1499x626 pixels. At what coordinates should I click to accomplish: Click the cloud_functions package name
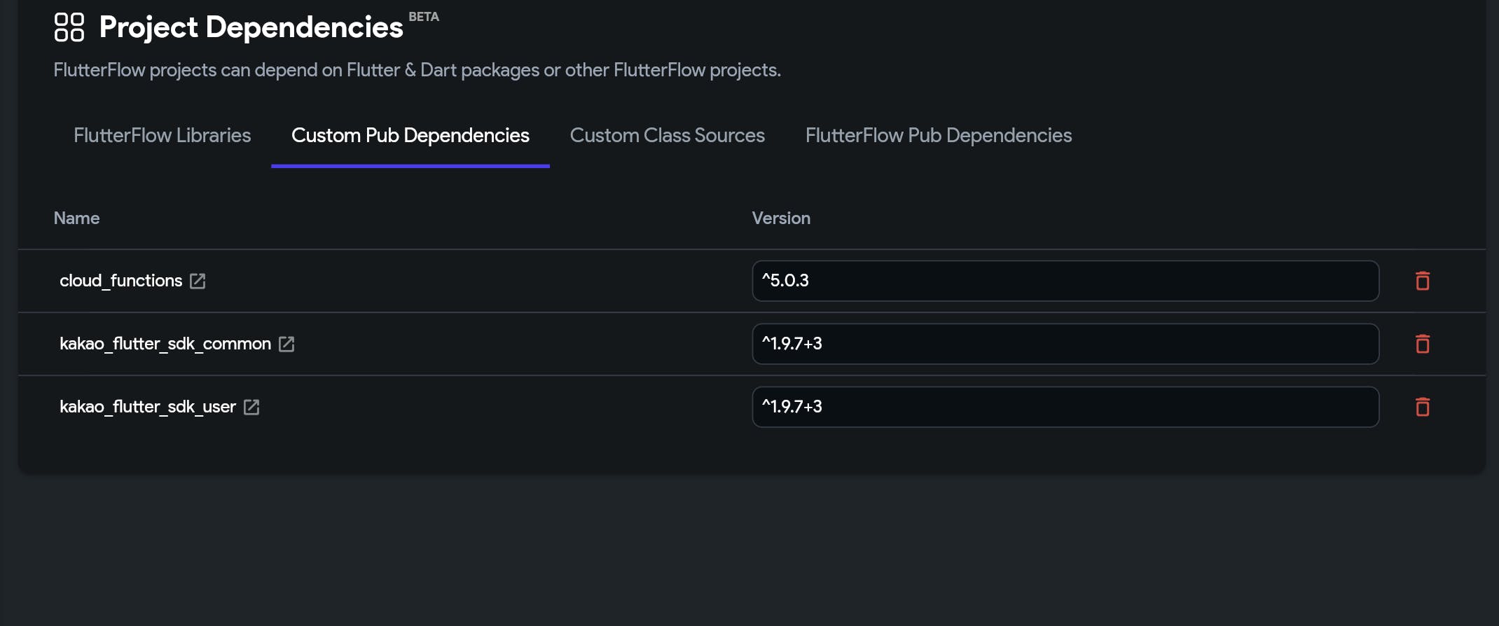120,281
